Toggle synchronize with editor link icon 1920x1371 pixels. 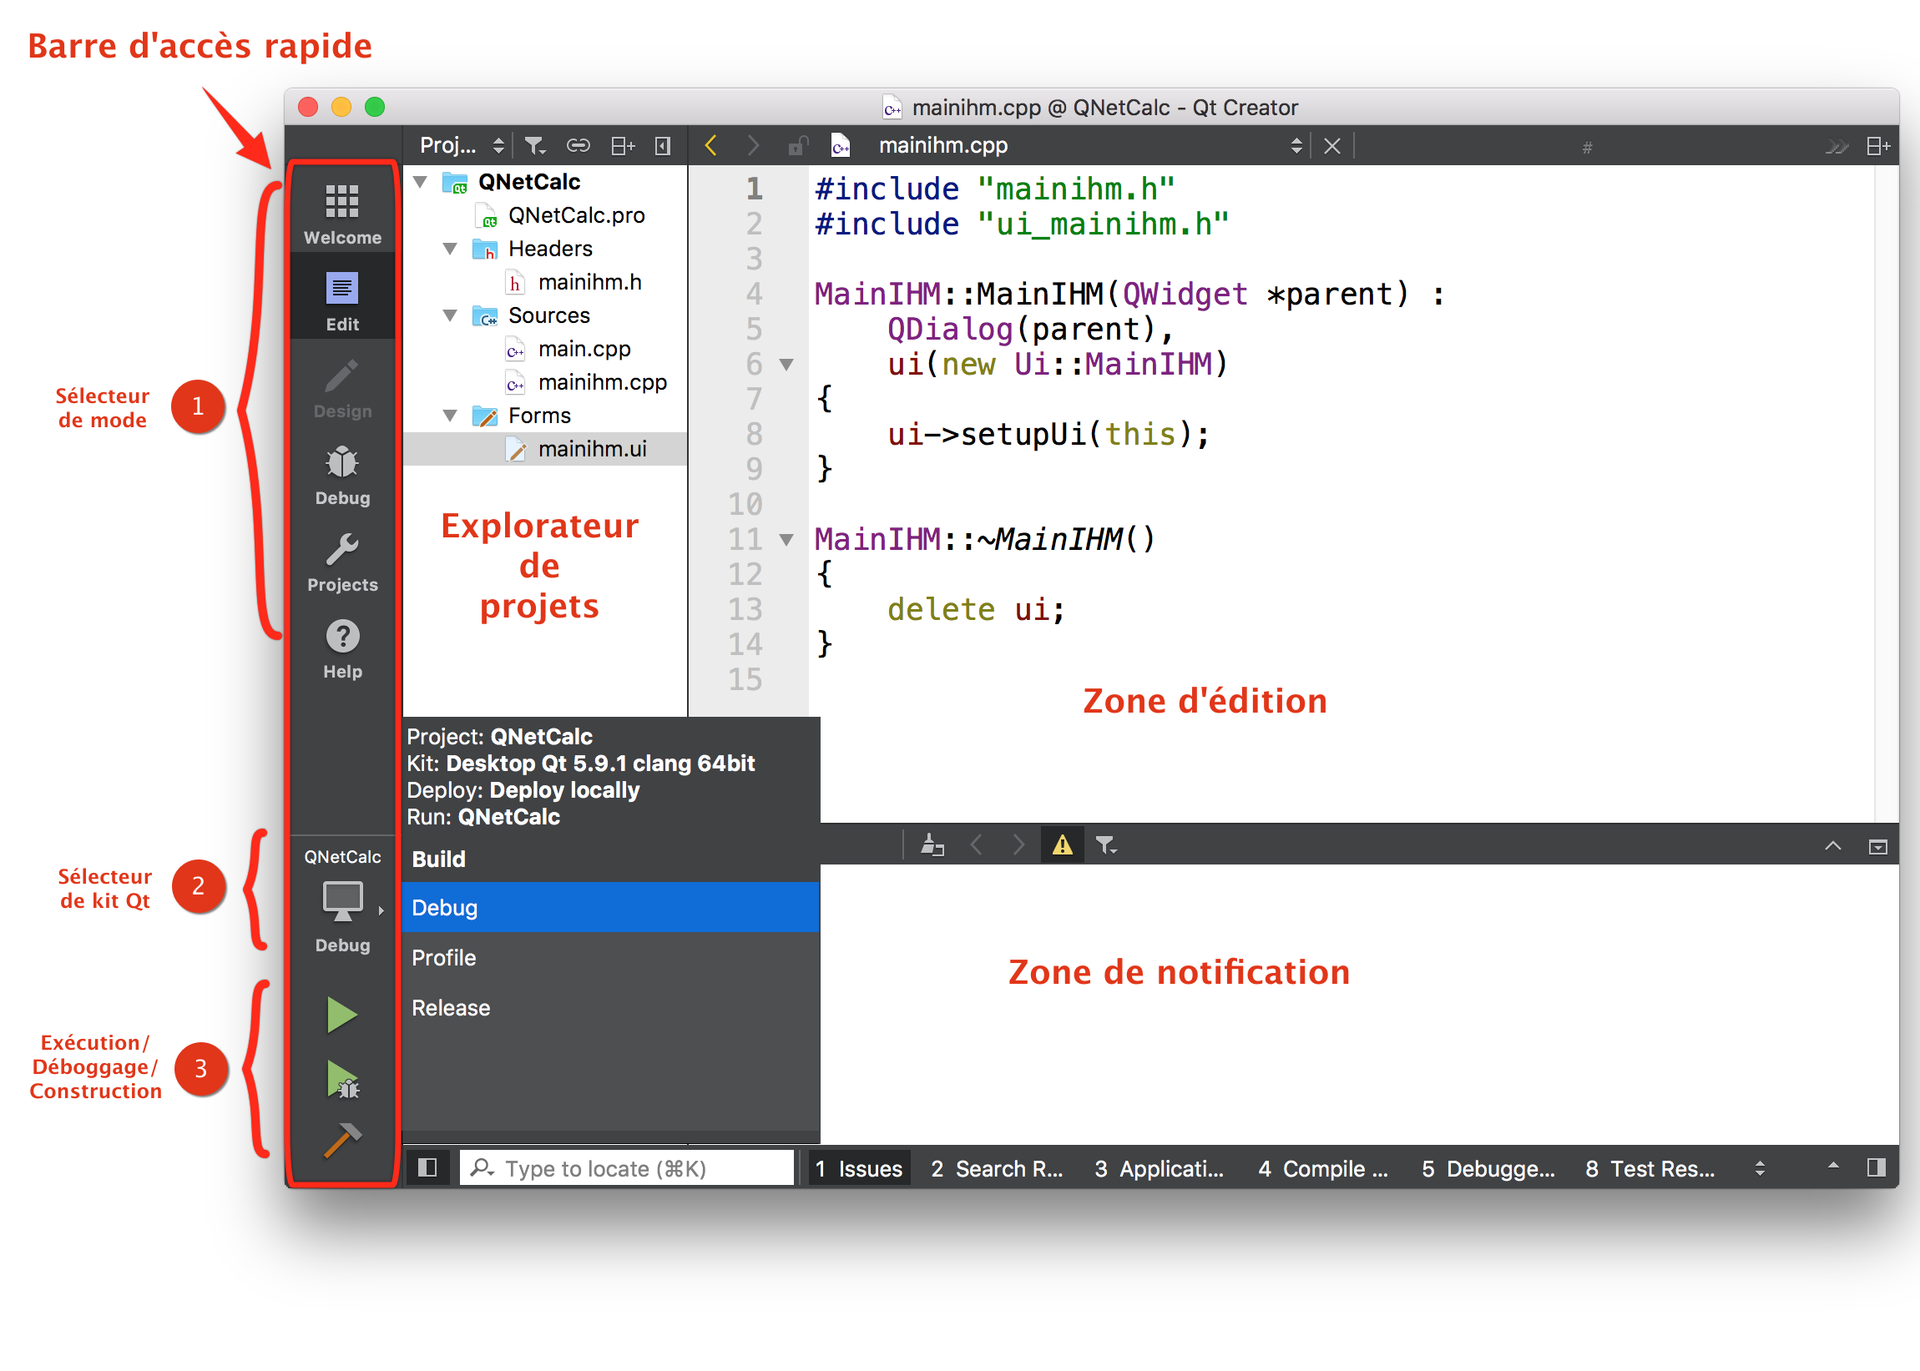click(x=578, y=145)
